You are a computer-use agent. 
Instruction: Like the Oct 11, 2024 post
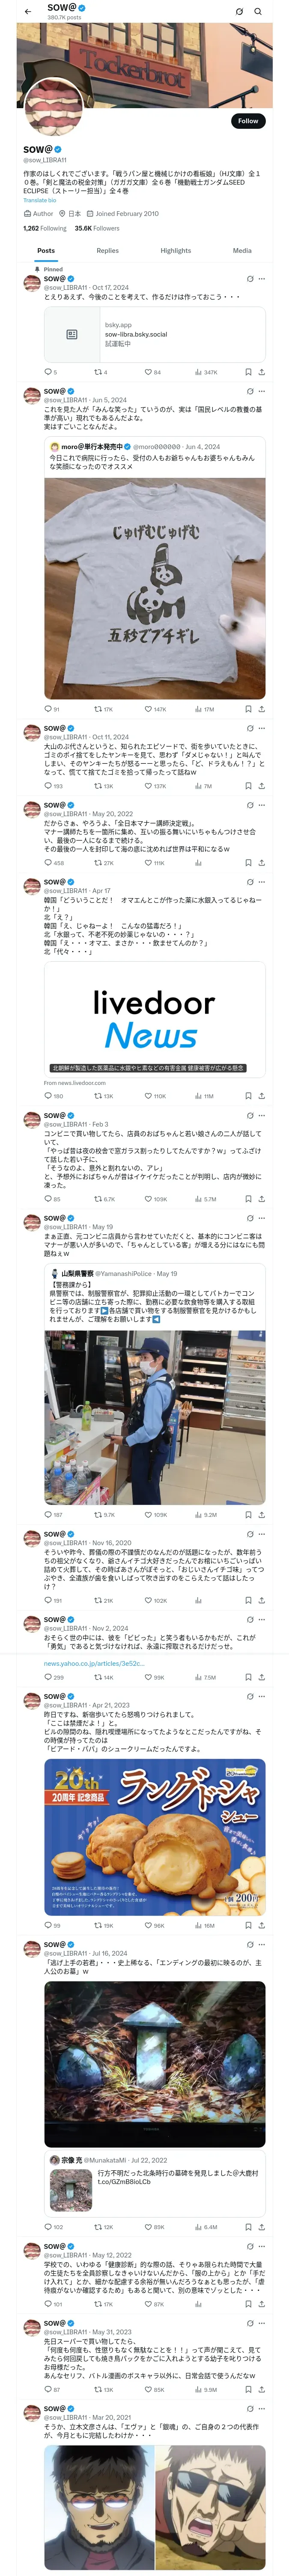click(x=155, y=786)
